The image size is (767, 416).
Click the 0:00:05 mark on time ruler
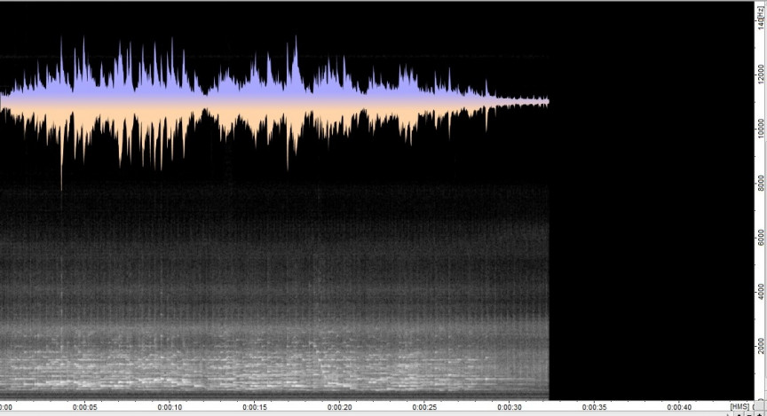[84, 408]
